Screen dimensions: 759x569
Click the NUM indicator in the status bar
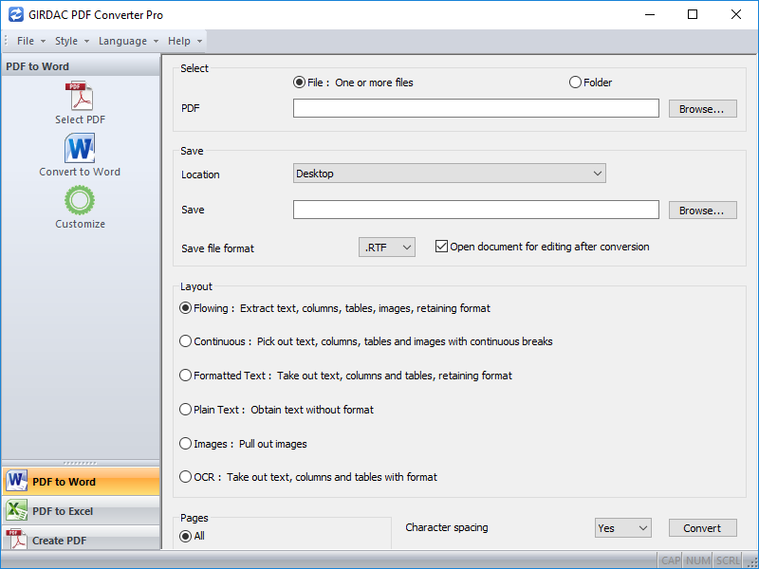(x=698, y=560)
